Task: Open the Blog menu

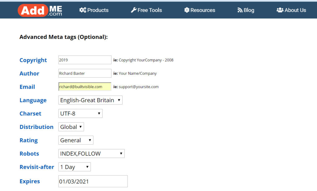Action: [248, 10]
